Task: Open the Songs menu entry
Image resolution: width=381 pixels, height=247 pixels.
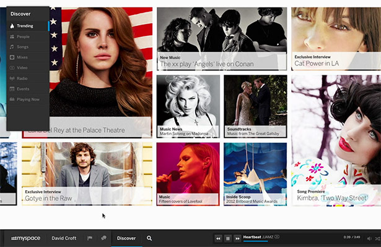Action: pyautogui.click(x=28, y=47)
